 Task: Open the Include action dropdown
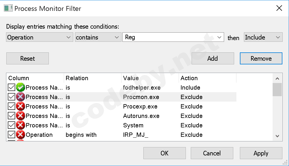tap(263, 37)
